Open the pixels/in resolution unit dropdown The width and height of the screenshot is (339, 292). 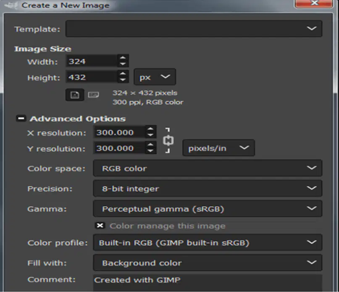pyautogui.click(x=218, y=148)
